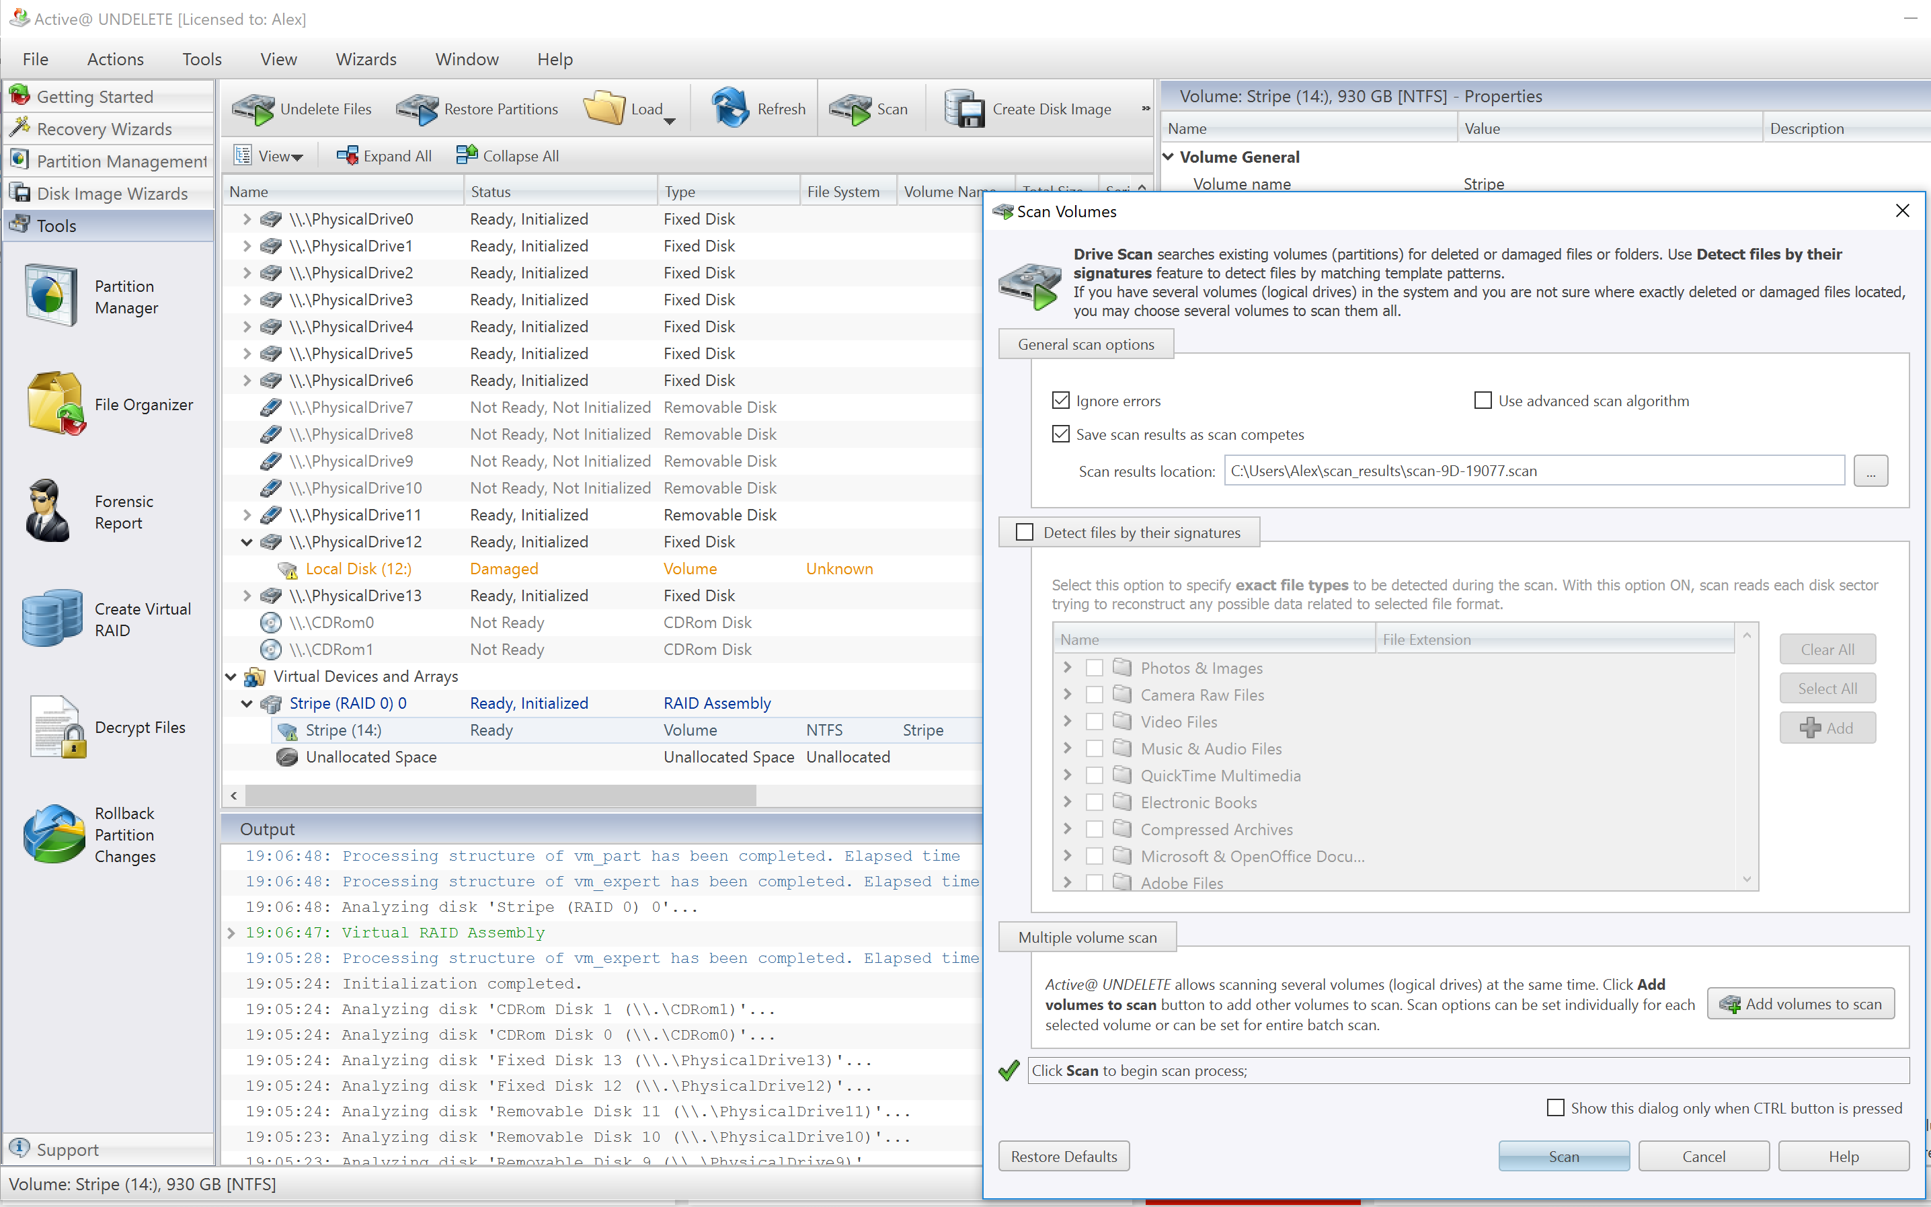Enable Detect files by their signatures
Image resolution: width=1931 pixels, height=1207 pixels.
tap(1025, 532)
